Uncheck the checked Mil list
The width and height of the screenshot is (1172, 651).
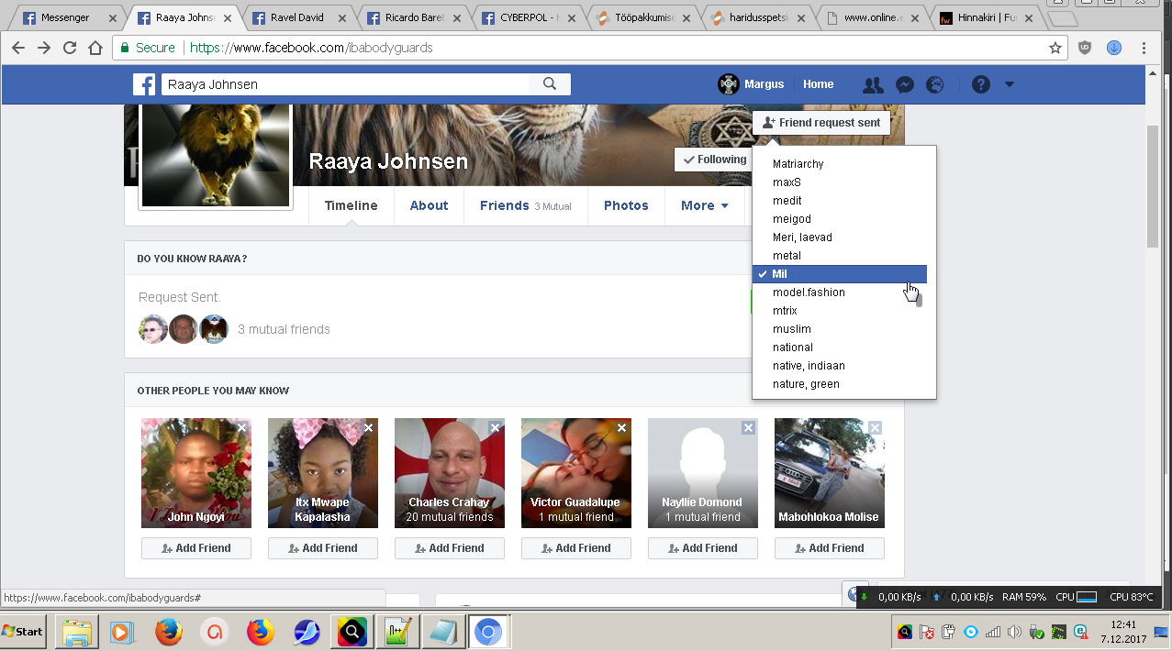[840, 274]
